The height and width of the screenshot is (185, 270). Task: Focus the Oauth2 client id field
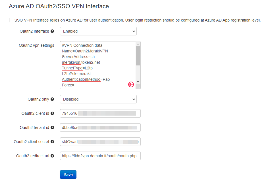pyautogui.click(x=100, y=113)
